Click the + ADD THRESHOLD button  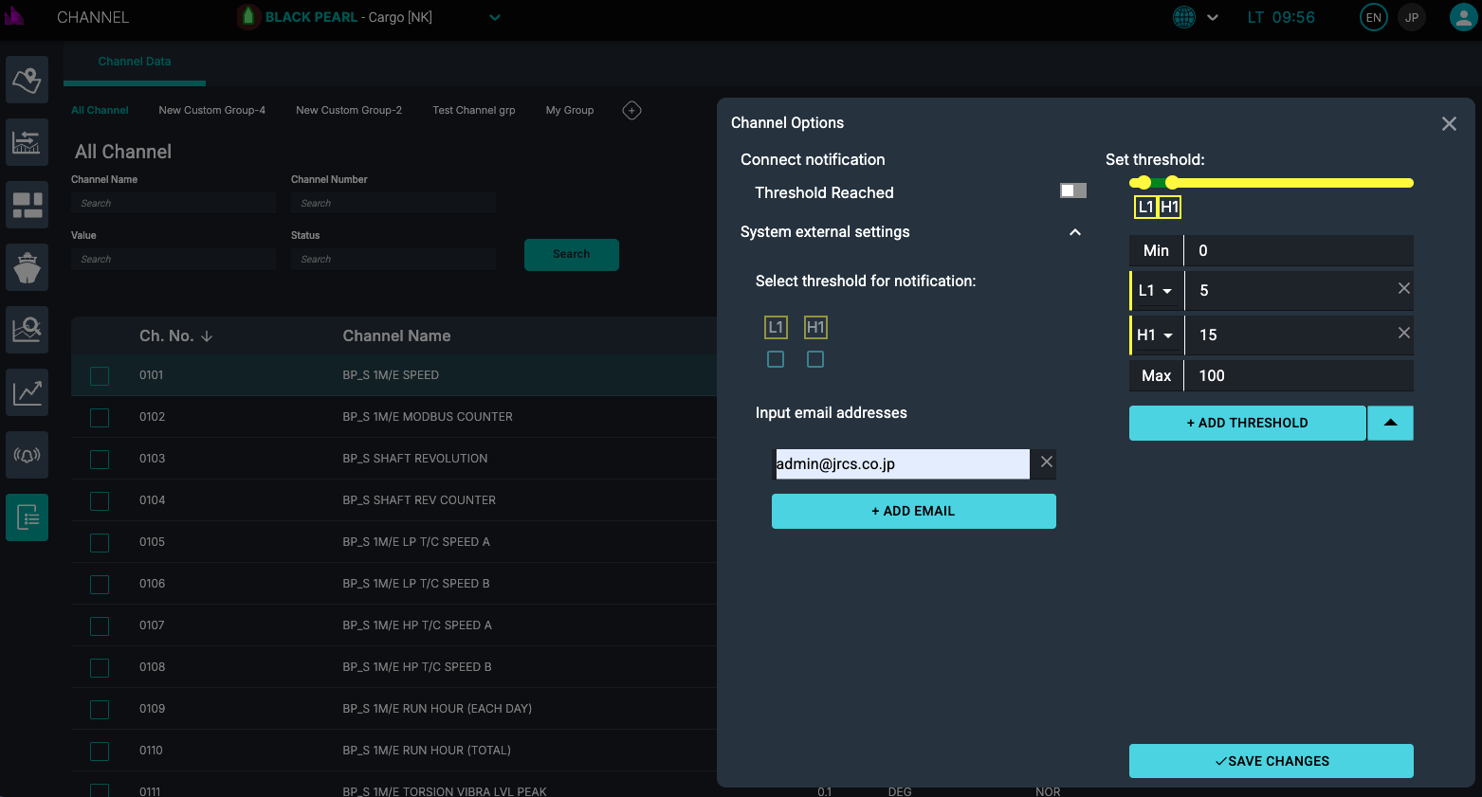[1248, 423]
